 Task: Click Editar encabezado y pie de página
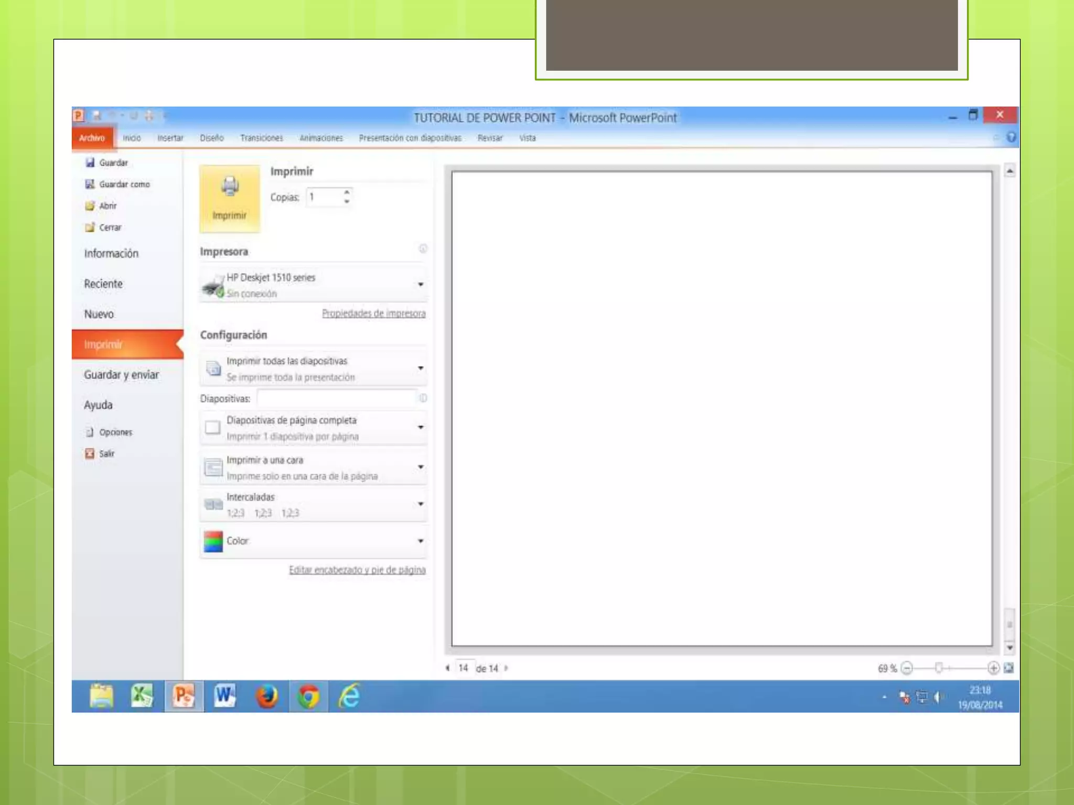(357, 570)
